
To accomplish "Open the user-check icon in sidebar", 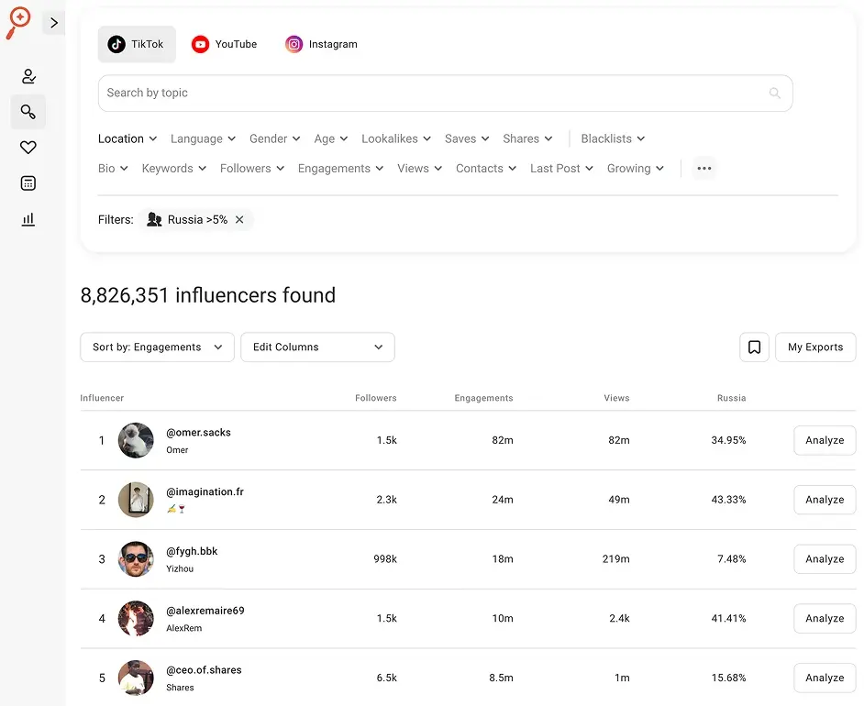I will [28, 76].
